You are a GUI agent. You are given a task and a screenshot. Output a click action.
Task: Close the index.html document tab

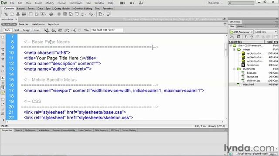click(16, 19)
